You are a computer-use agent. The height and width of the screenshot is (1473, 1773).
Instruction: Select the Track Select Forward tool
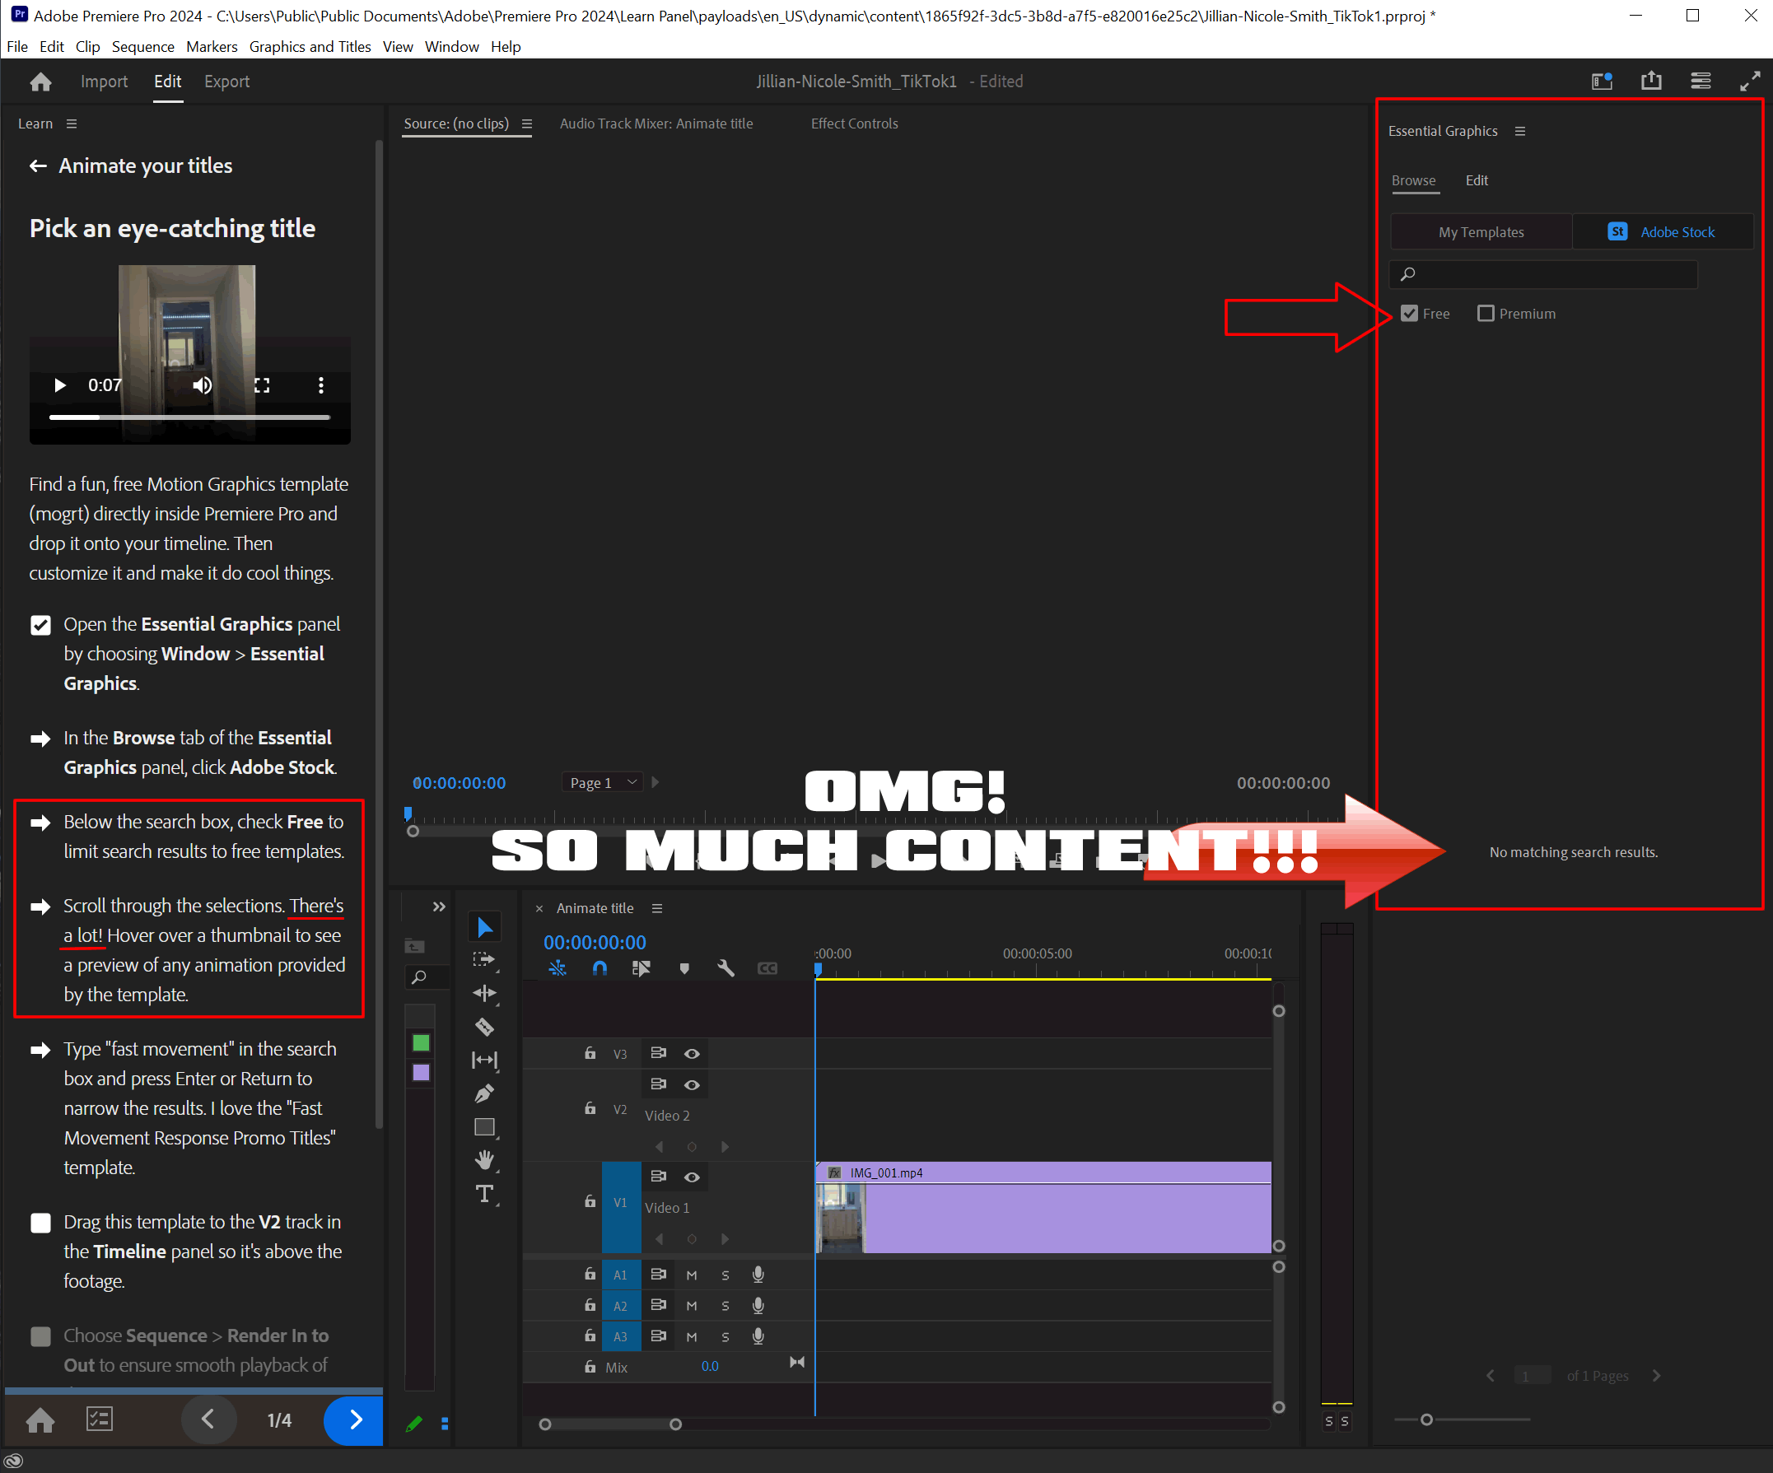484,960
